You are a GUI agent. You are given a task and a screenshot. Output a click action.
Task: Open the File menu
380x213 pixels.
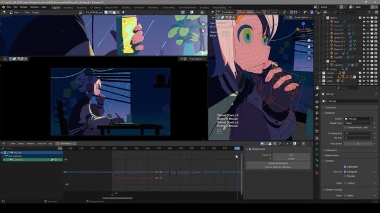pyautogui.click(x=9, y=7)
